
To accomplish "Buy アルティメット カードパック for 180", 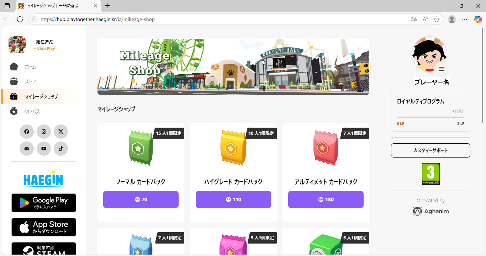I will point(326,199).
